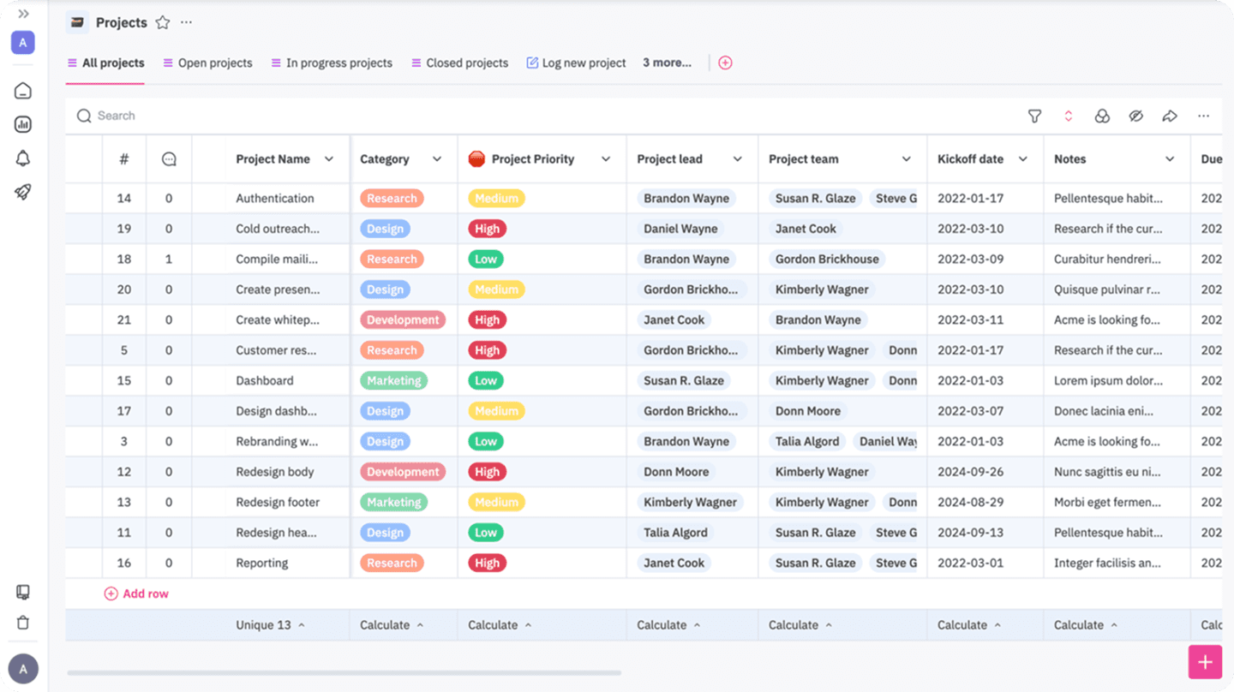Image resolution: width=1234 pixels, height=692 pixels.
Task: Click the pink plus floating button
Action: (x=1205, y=662)
